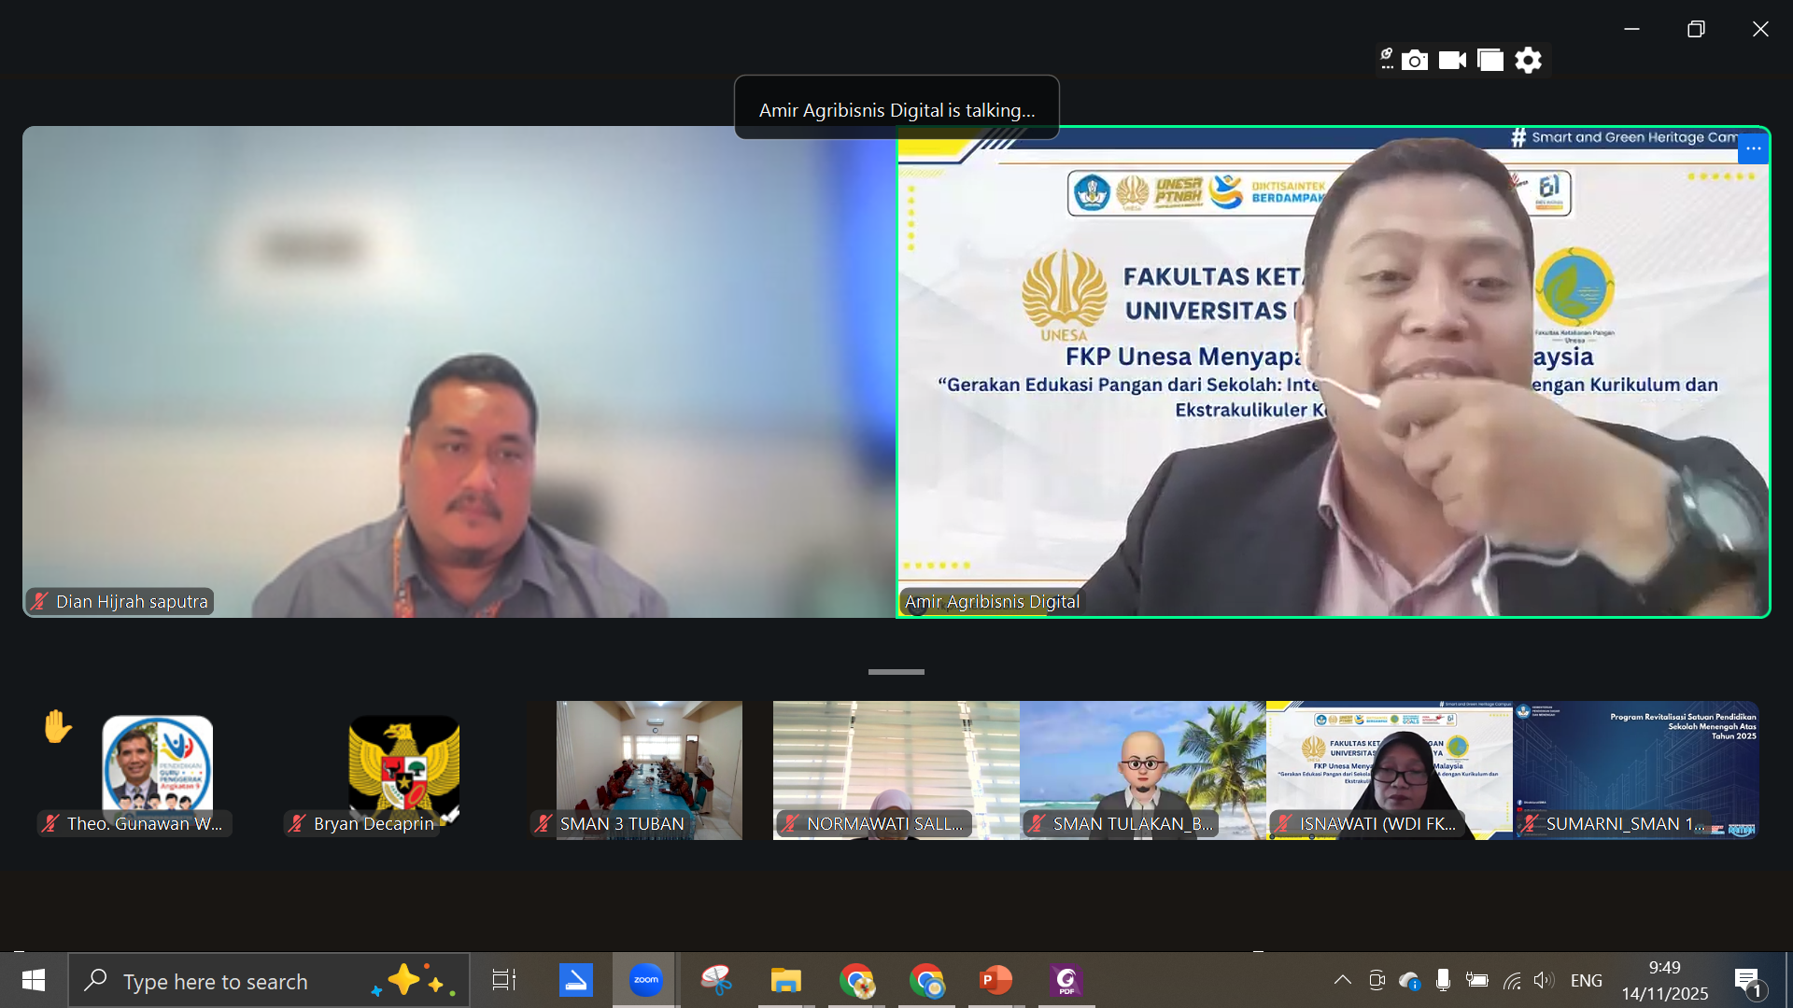Click muted mic icon on Bryan Decaprin tile
Image resolution: width=1793 pixels, height=1008 pixels.
click(x=297, y=823)
